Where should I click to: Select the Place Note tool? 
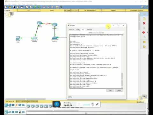tap(144, 19)
